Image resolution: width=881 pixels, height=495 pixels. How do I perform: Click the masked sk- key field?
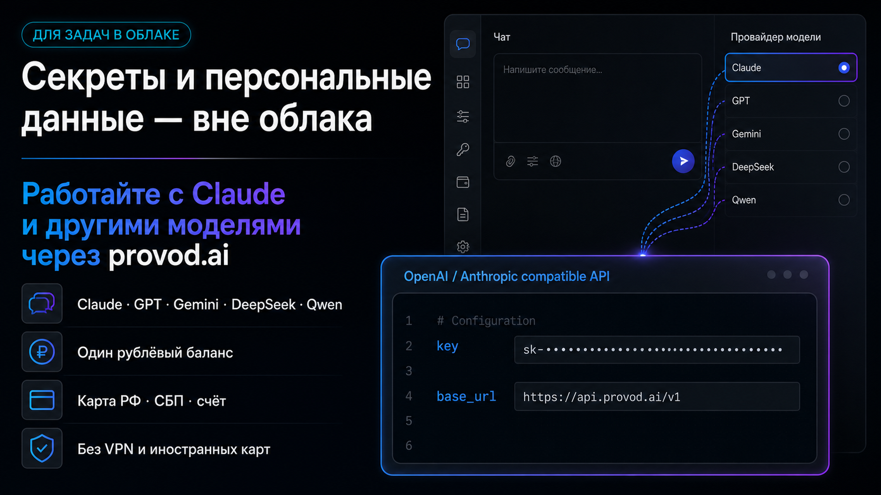657,350
